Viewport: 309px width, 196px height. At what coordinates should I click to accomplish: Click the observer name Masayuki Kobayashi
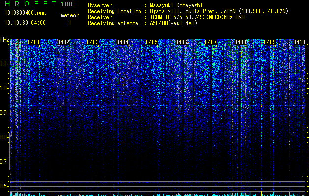(176, 5)
